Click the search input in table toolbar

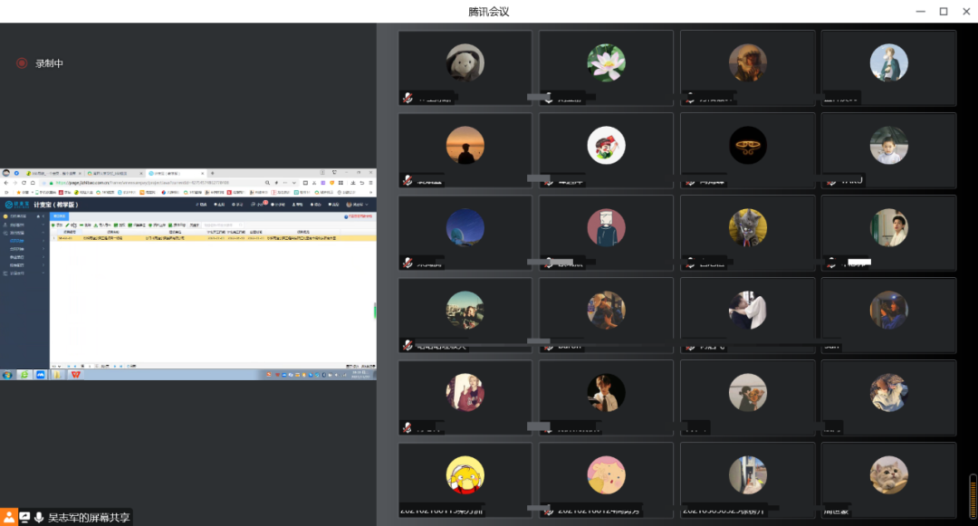pyautogui.click(x=222, y=225)
